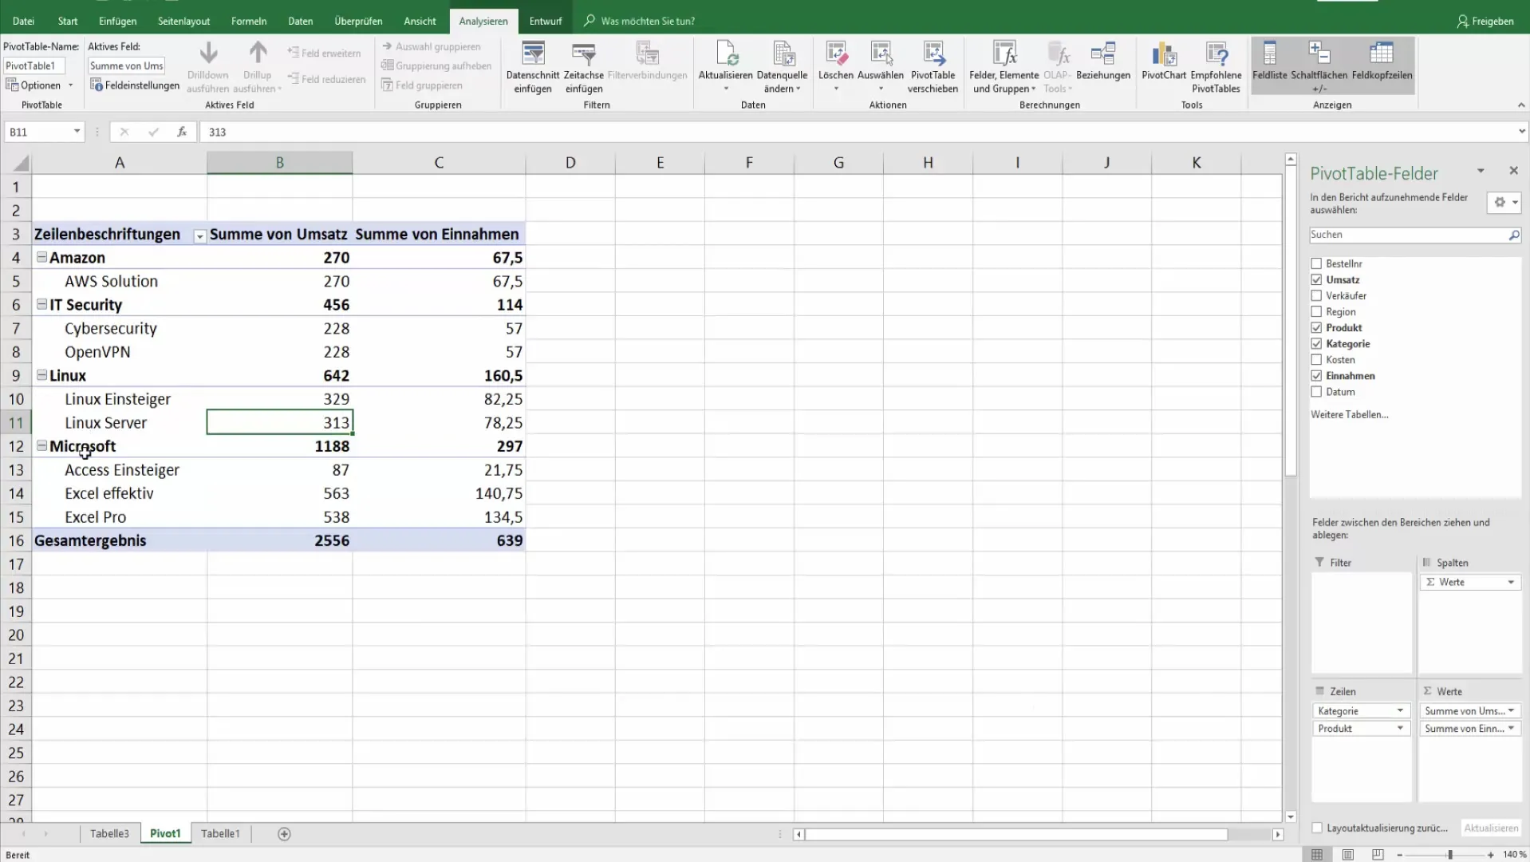The height and width of the screenshot is (862, 1530).
Task: Open field list tools gear menu
Action: tap(1504, 203)
